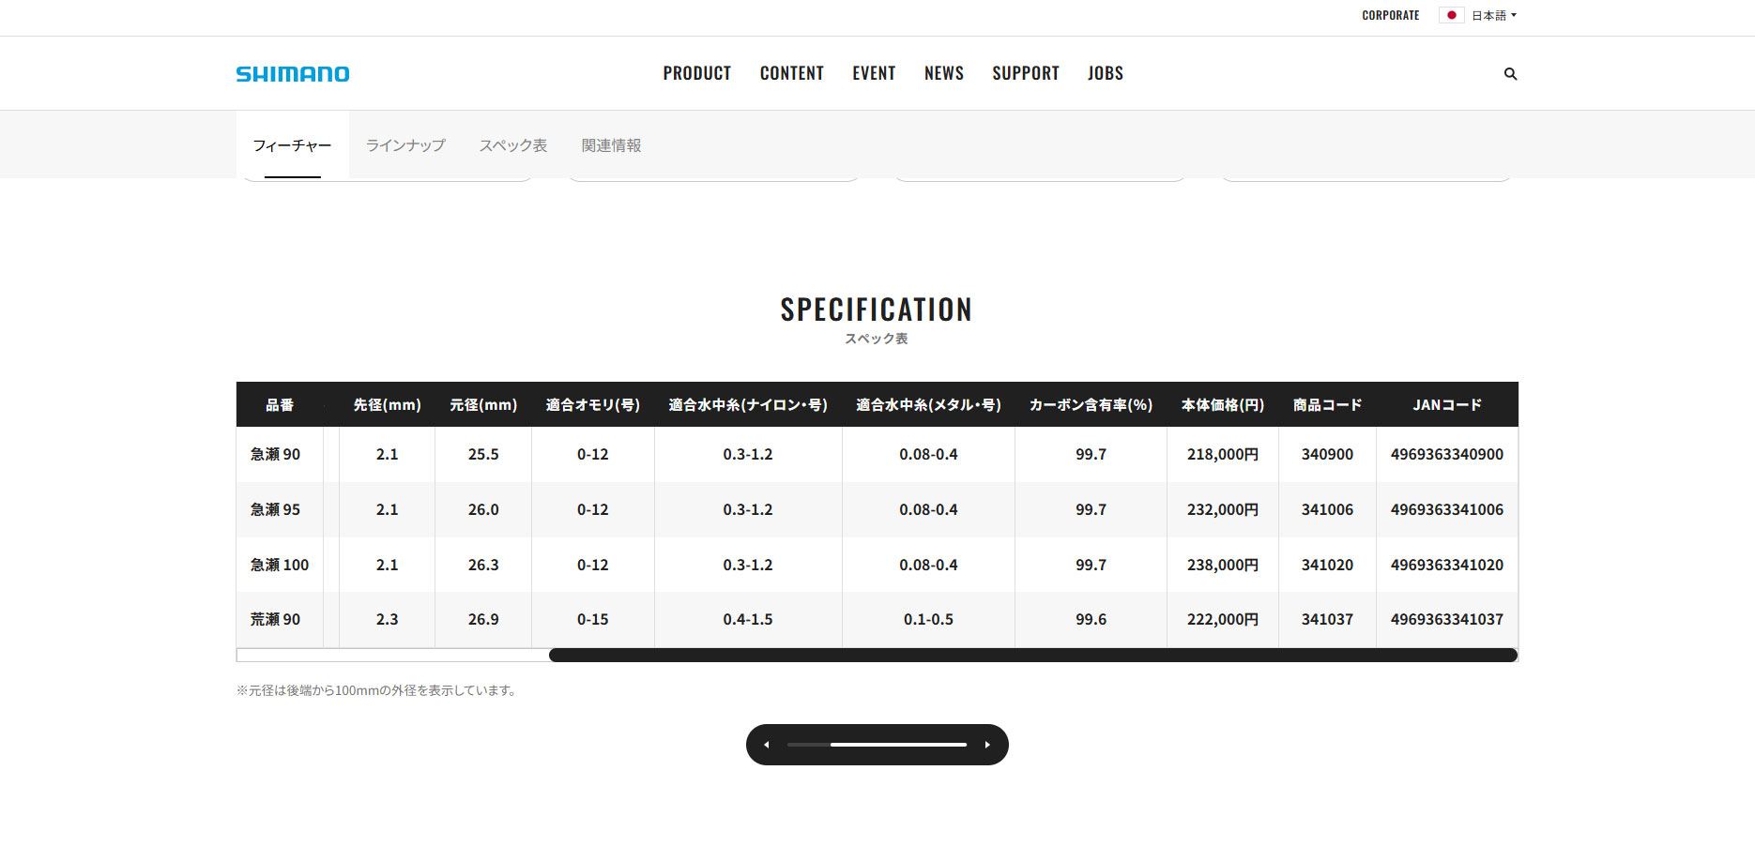Click the Shimano logo
Screen dimensions: 1755x846
[293, 74]
